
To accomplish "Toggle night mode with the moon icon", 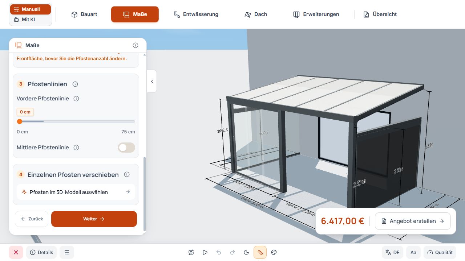I will 246,252.
